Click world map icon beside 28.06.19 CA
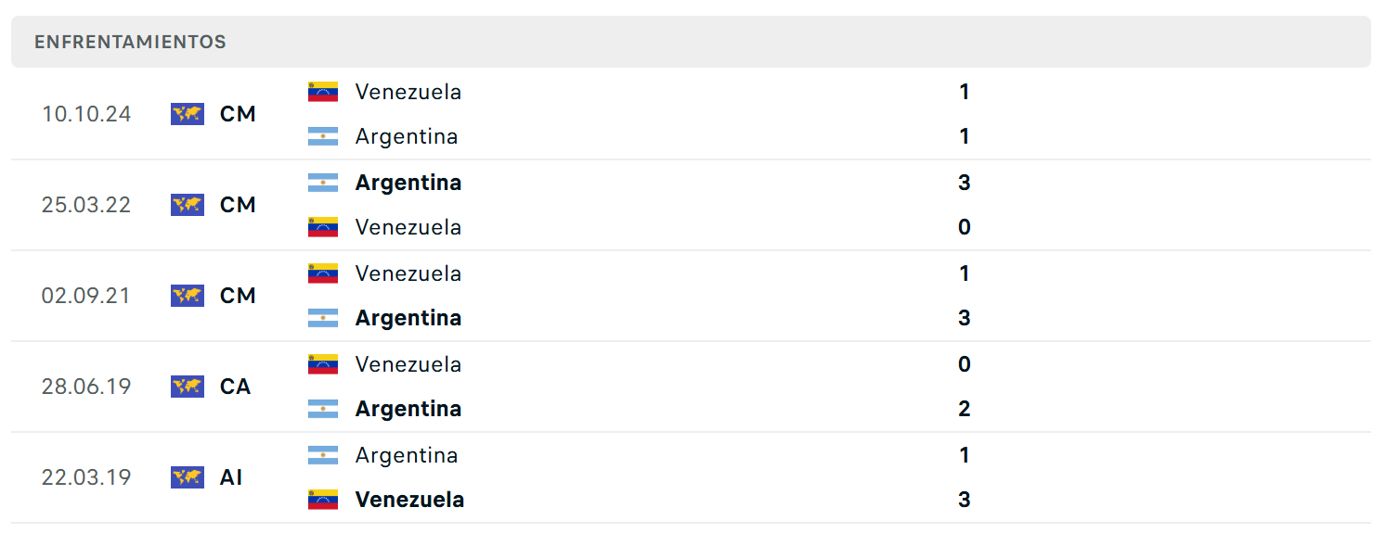 click(x=188, y=387)
